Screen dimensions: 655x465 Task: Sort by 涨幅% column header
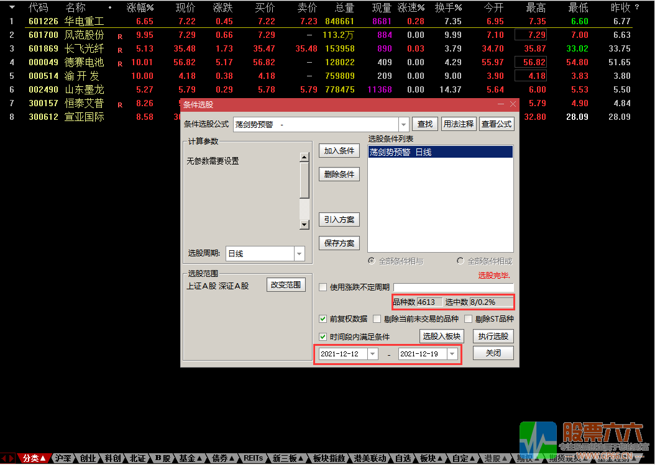(x=140, y=7)
